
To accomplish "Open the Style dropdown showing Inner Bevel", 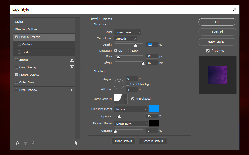I will (127, 32).
